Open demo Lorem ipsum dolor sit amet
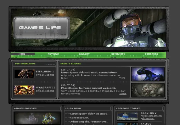The width and height of the screenshot is (180, 125). [89, 114]
